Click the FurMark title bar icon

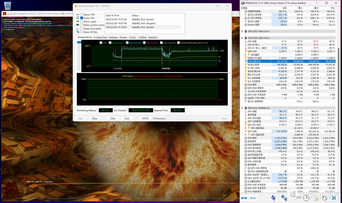click(x=4, y=14)
